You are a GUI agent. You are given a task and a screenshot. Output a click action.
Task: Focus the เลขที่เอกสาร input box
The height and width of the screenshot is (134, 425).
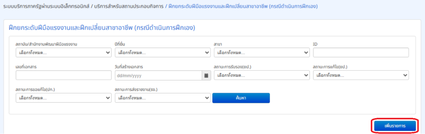point(63,75)
